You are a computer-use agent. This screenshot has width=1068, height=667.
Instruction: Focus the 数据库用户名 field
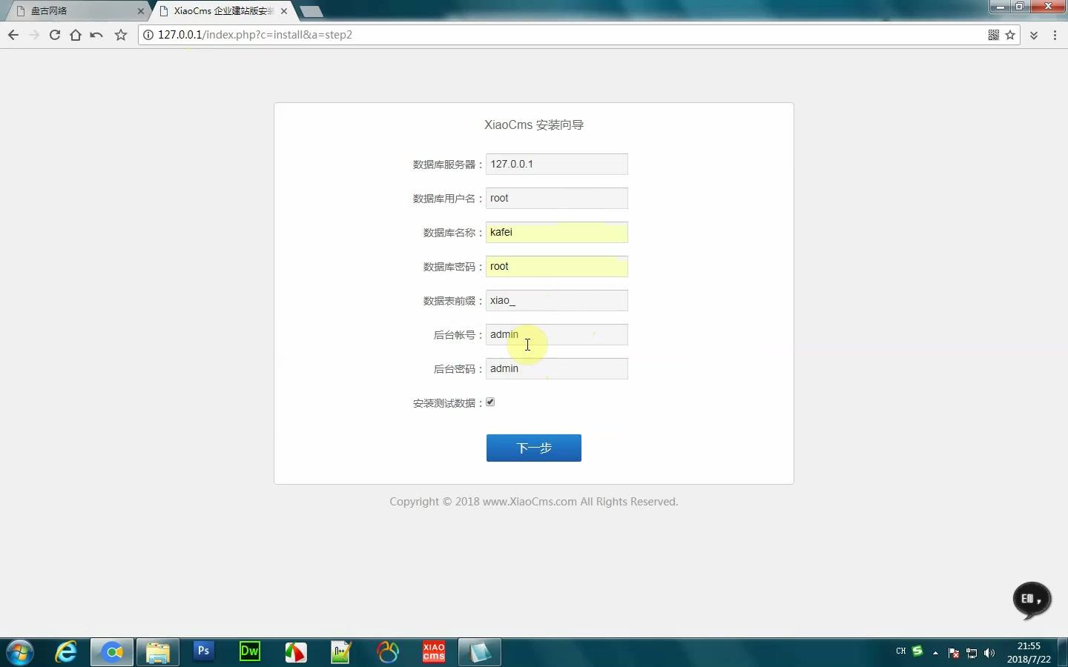click(557, 198)
